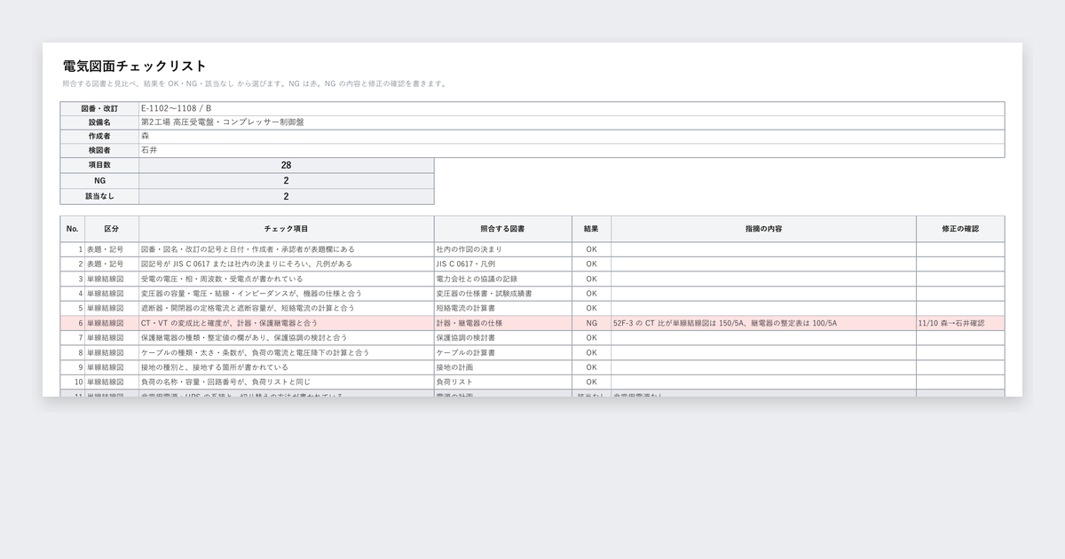Click the reference cell 接地の計画
Screen dimensions: 1065x559
pos(502,367)
